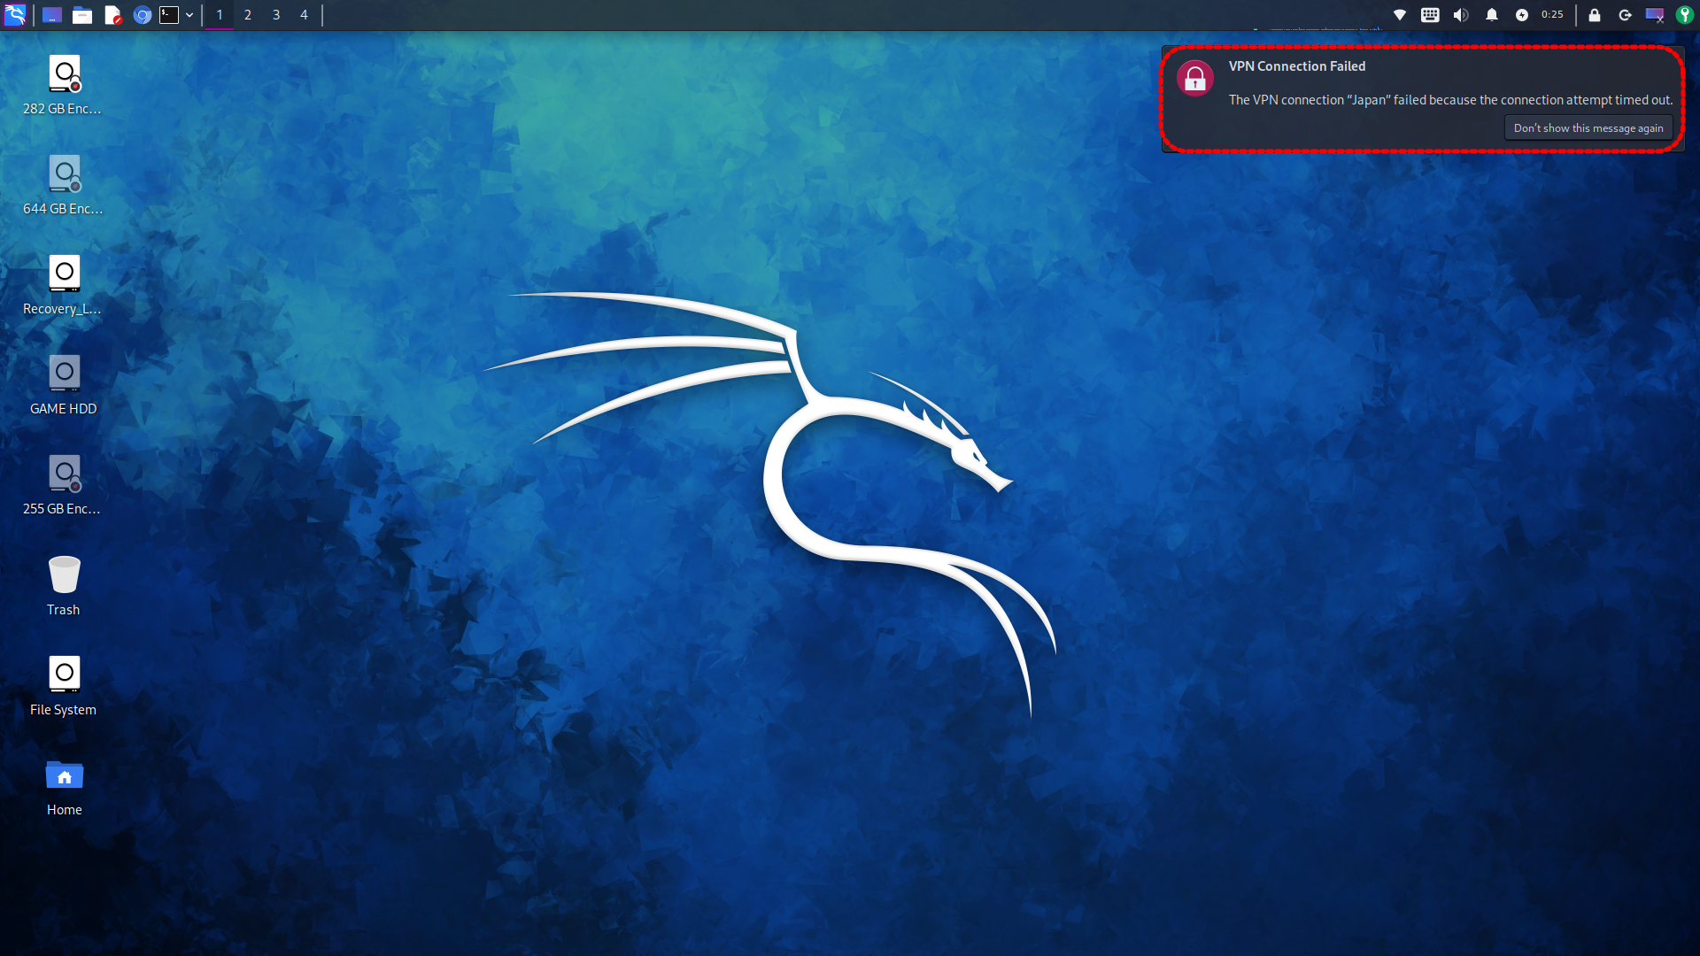Open the file manager launcher
The height and width of the screenshot is (956, 1700).
[x=82, y=15]
